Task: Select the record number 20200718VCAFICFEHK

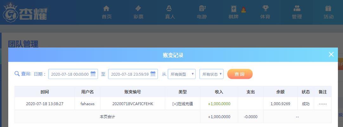Action: (133, 104)
